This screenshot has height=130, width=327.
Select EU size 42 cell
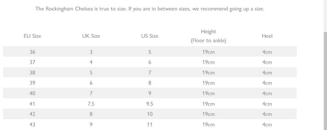coord(32,114)
